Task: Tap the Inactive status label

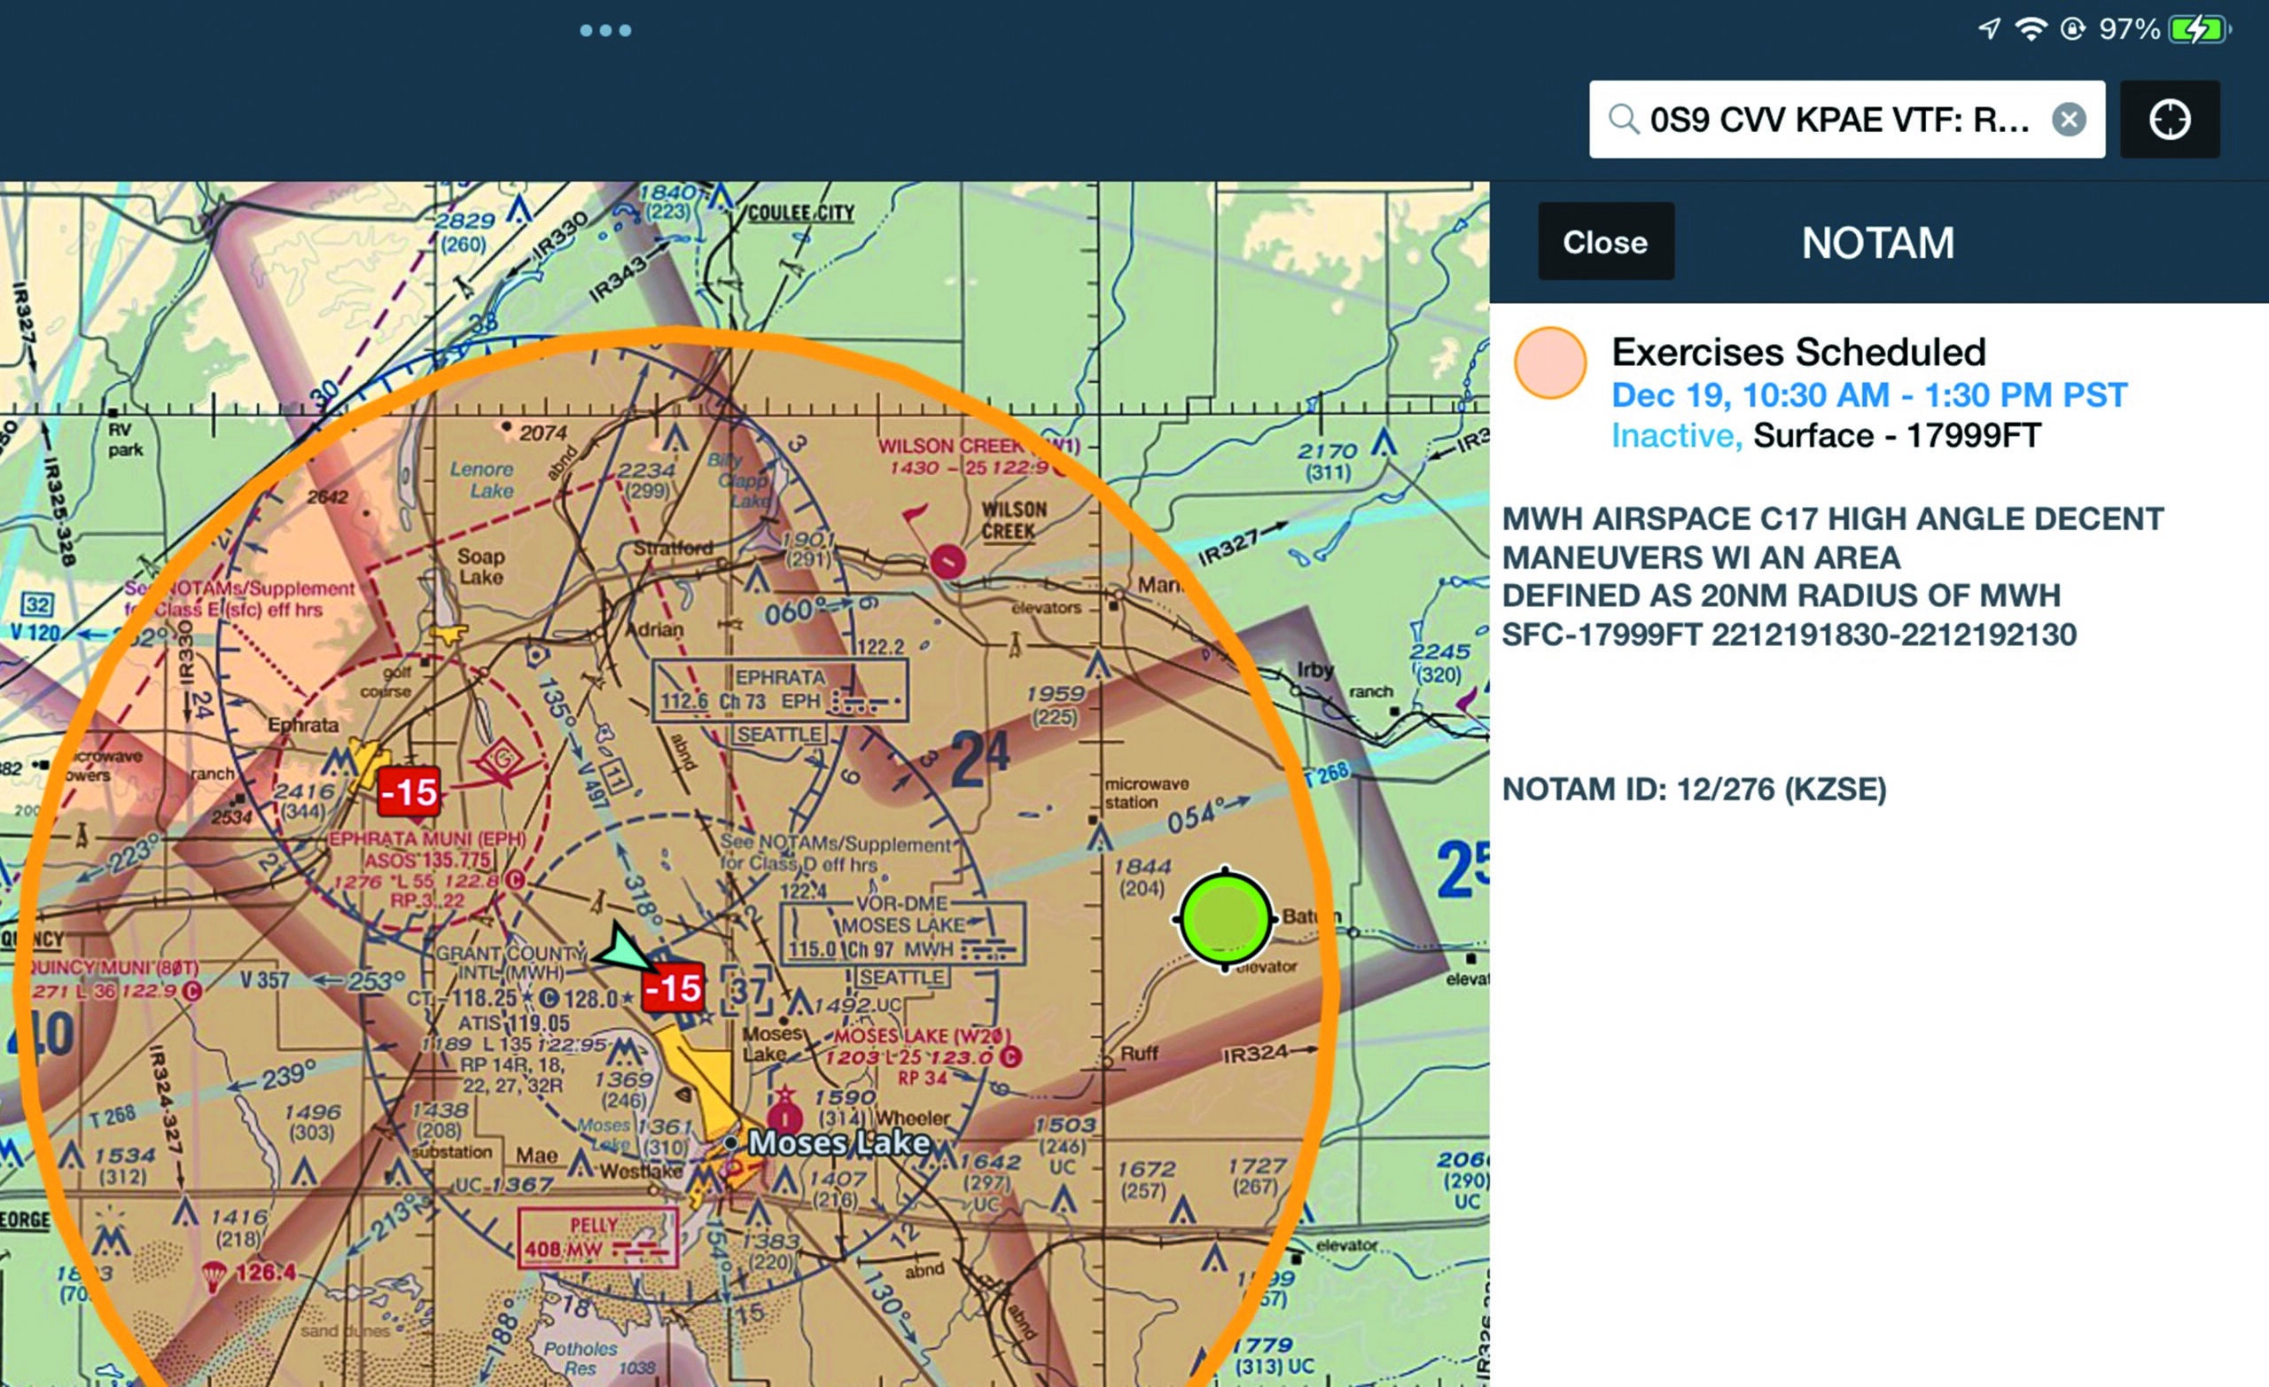Action: coord(1675,436)
